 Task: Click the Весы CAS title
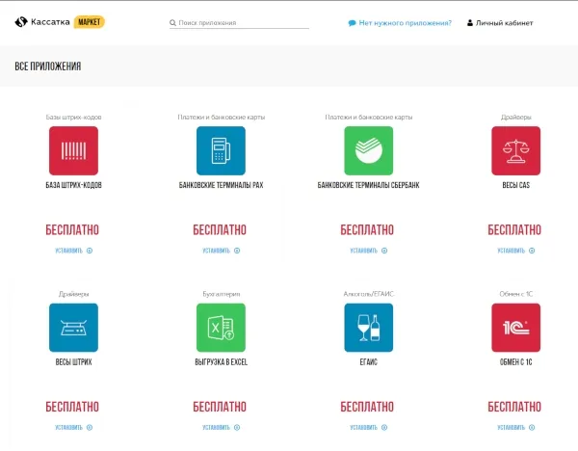pyautogui.click(x=516, y=185)
